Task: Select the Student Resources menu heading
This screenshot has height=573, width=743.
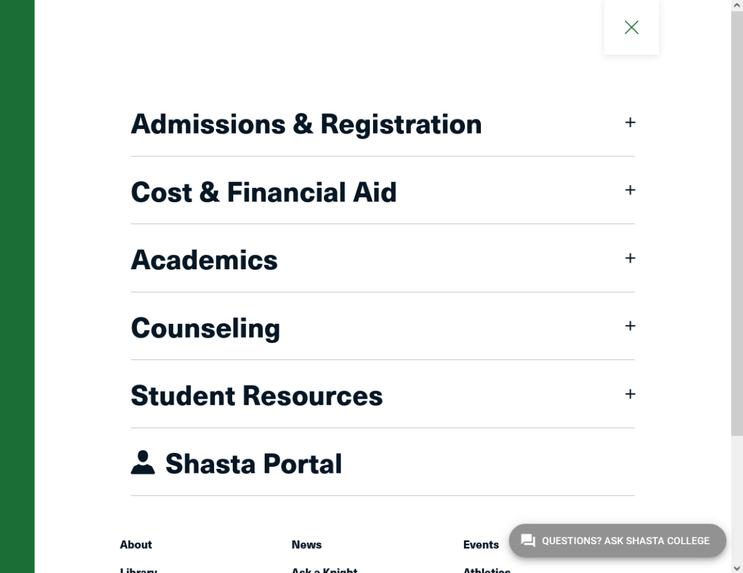Action: (257, 396)
